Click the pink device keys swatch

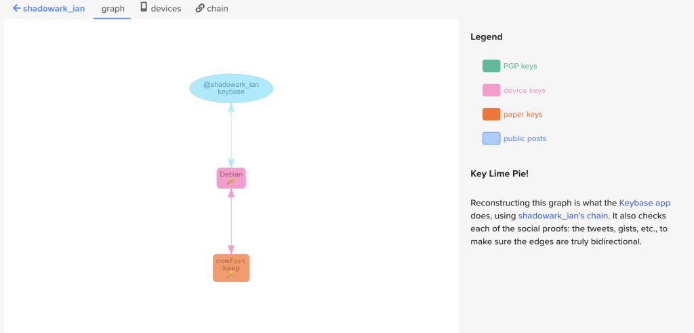tap(491, 90)
